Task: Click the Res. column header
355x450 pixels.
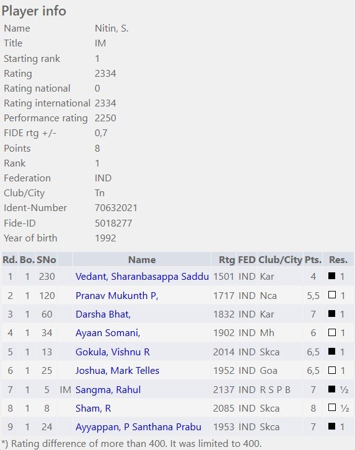Action: (x=338, y=260)
